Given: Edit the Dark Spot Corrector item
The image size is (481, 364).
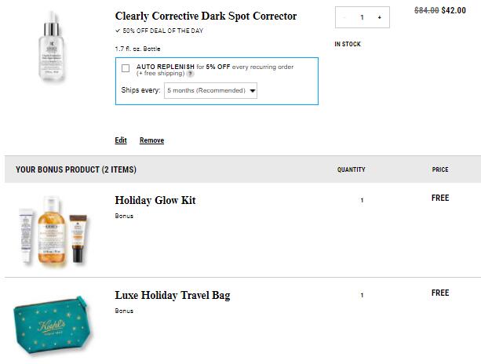Looking at the screenshot, I should [121, 140].
